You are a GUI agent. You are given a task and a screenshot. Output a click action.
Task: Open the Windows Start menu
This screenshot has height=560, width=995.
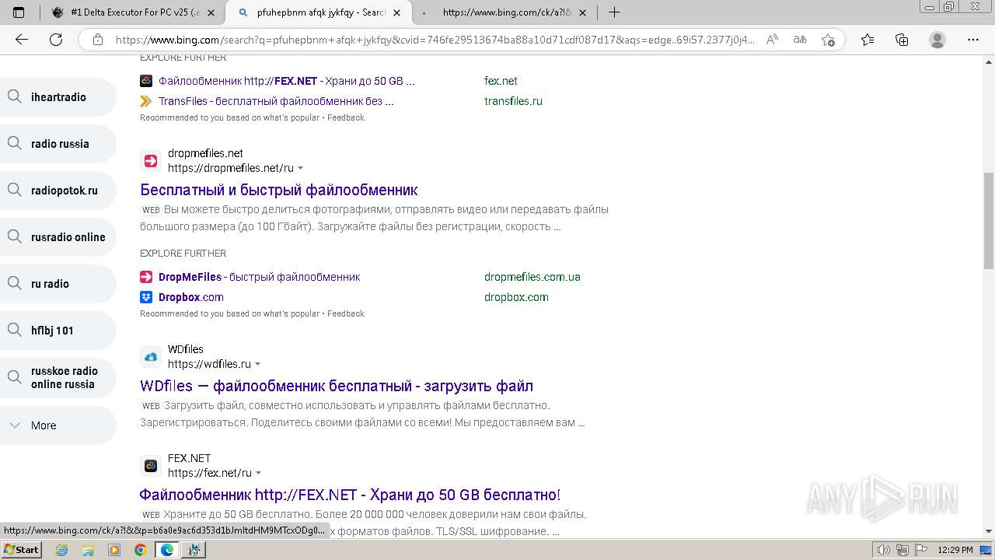(21, 550)
